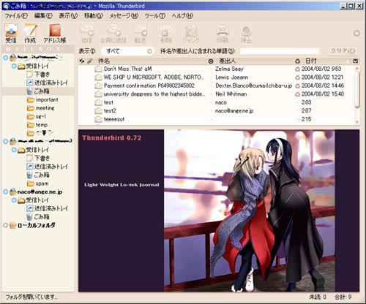Collapse 受信トレイ under naco@ange.ne.jp
Screen dimensions: 366x304
point(14,200)
